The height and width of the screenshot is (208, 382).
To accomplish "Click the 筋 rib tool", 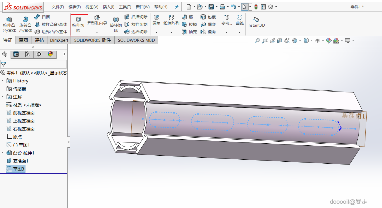I will pos(187,17).
